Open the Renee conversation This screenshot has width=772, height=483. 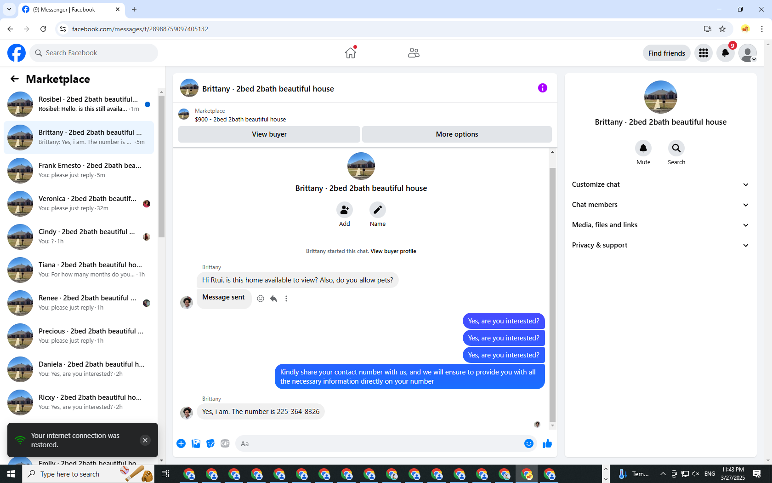click(79, 303)
